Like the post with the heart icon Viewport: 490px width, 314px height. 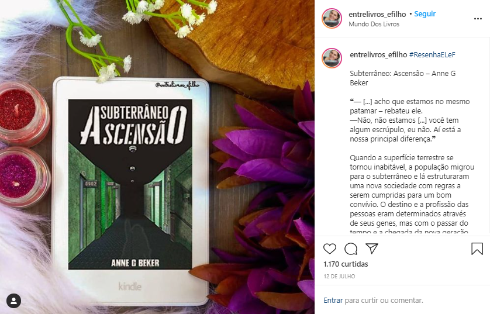coord(329,249)
